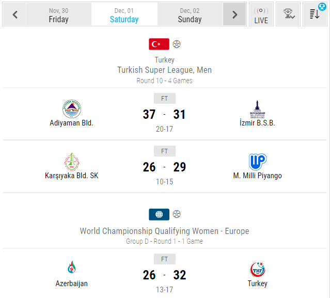Select the Dec 01 Saturday tab
330x298 pixels.
(x=124, y=14)
